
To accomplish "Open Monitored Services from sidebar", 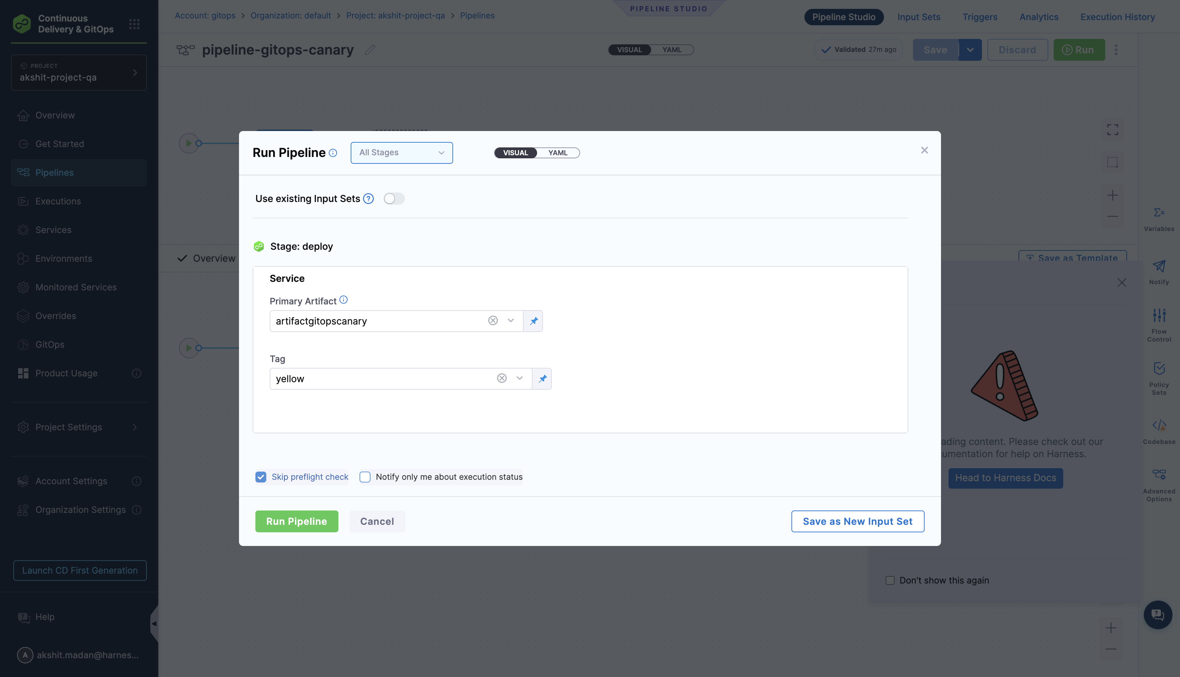I will pos(76,287).
